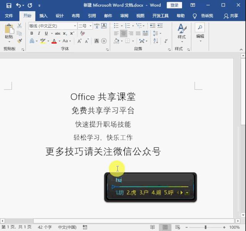Open the font dialog launcher
Image resolution: width=246 pixels, height=231 pixels.
(107, 50)
